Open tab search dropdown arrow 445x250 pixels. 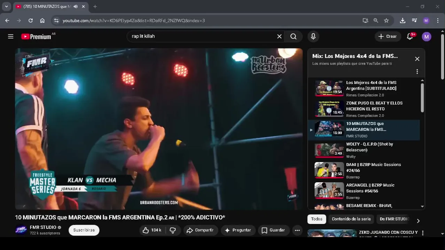tap(6, 6)
